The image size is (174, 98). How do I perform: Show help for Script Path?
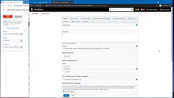tap(136, 69)
